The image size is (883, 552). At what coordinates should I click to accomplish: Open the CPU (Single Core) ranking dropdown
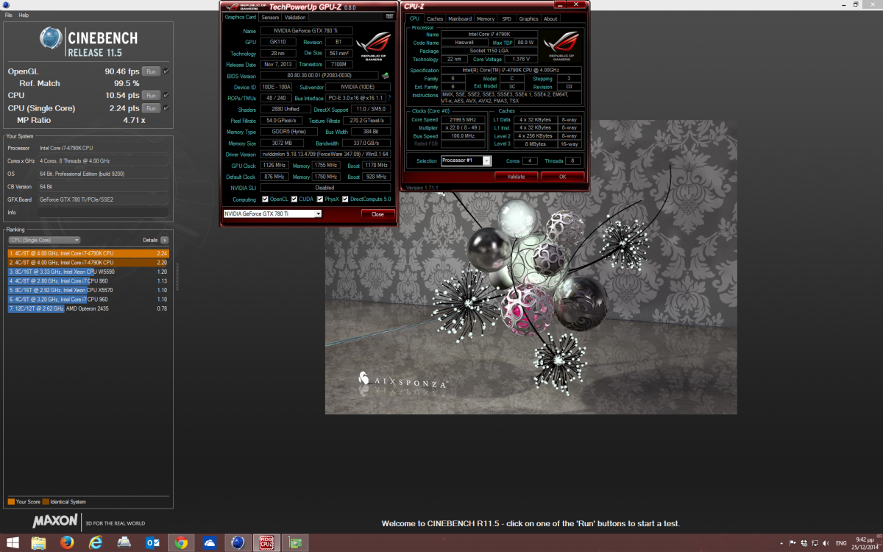[x=44, y=240]
